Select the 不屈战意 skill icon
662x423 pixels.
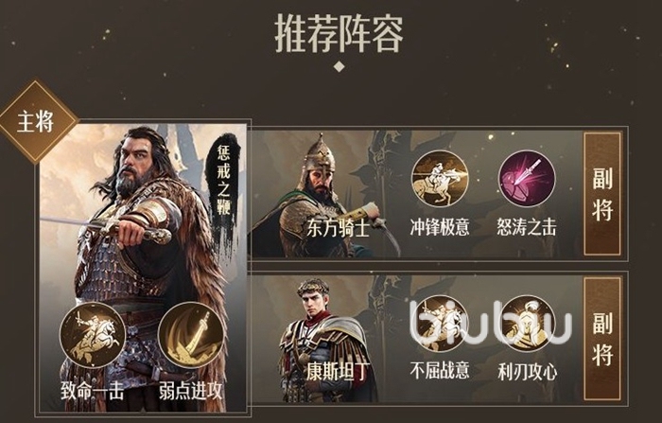[441, 324]
